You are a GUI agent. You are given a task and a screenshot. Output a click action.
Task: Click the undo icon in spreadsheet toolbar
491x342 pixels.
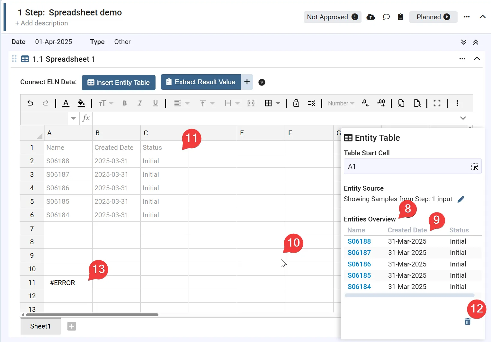(30, 103)
